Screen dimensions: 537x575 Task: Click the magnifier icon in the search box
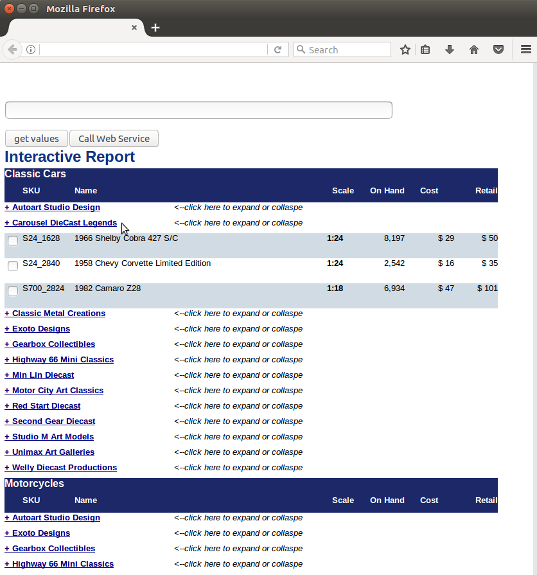pos(301,49)
